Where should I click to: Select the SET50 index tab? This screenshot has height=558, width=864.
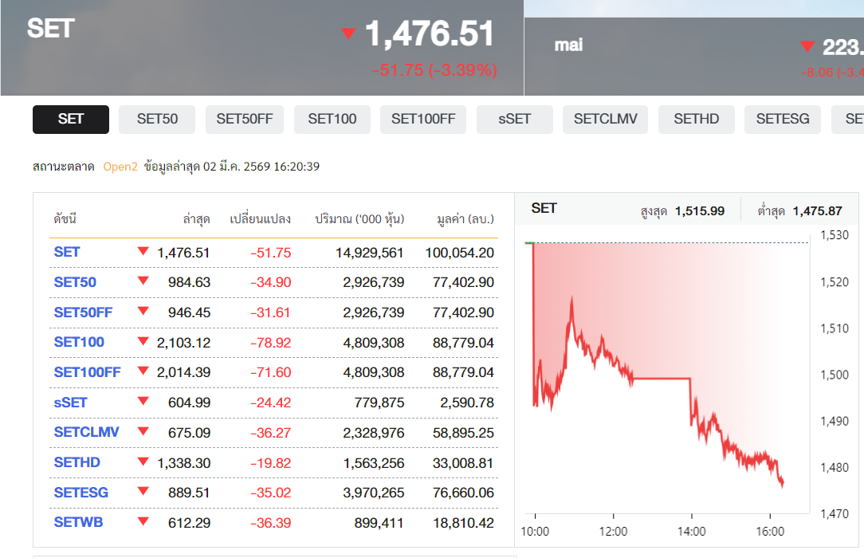[x=157, y=120]
